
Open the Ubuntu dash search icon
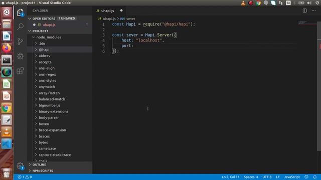click(7, 12)
